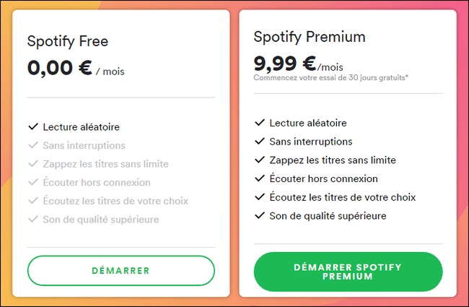
Task: Click the checkmark beside Premium Sans interruptions
Action: (x=260, y=142)
